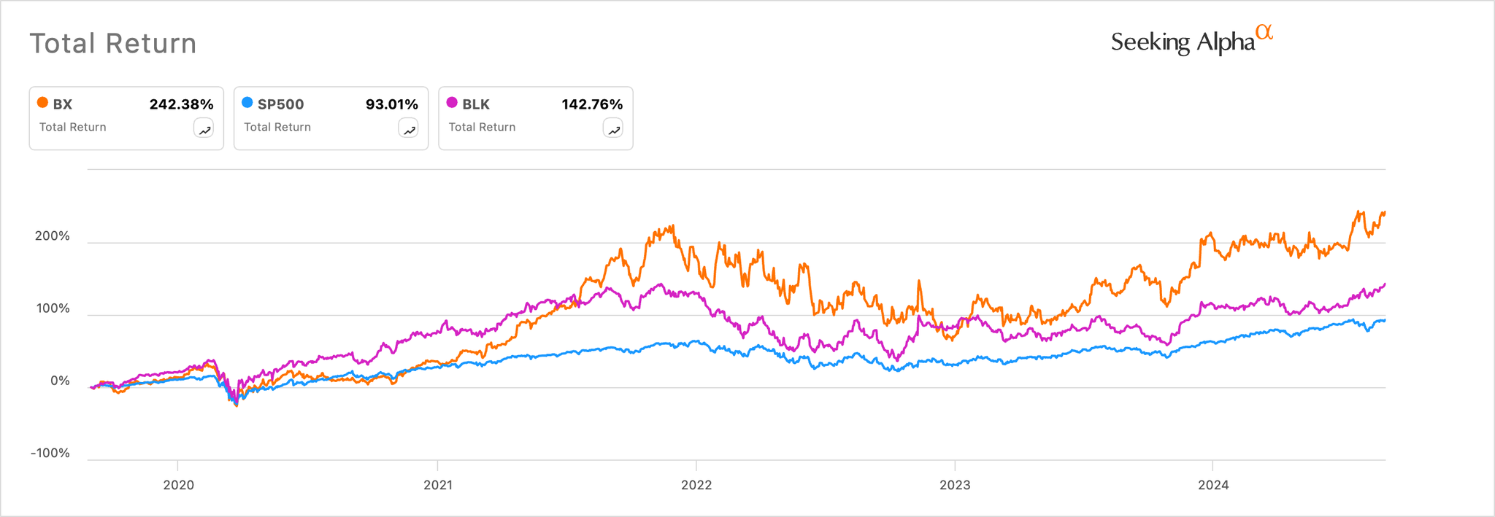Click the 2020 x-axis label
Screen dimensions: 1495x517
coord(178,485)
